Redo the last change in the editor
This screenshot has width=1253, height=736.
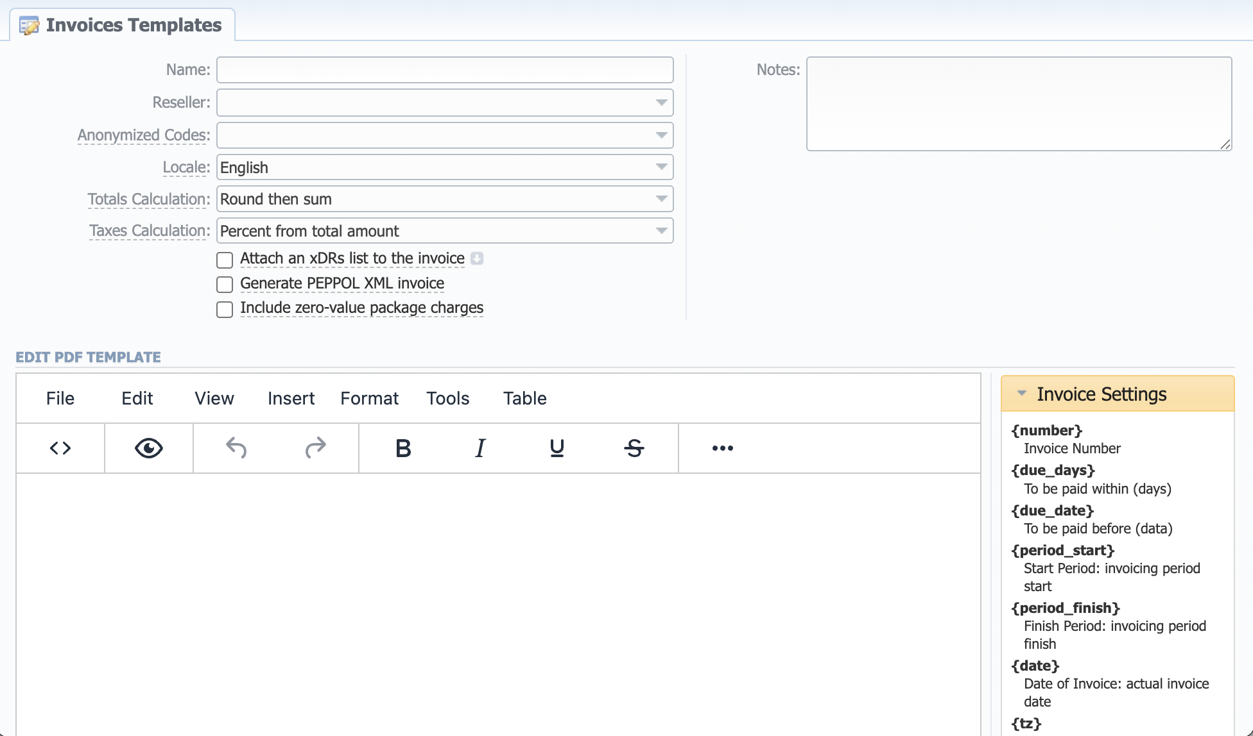315,448
